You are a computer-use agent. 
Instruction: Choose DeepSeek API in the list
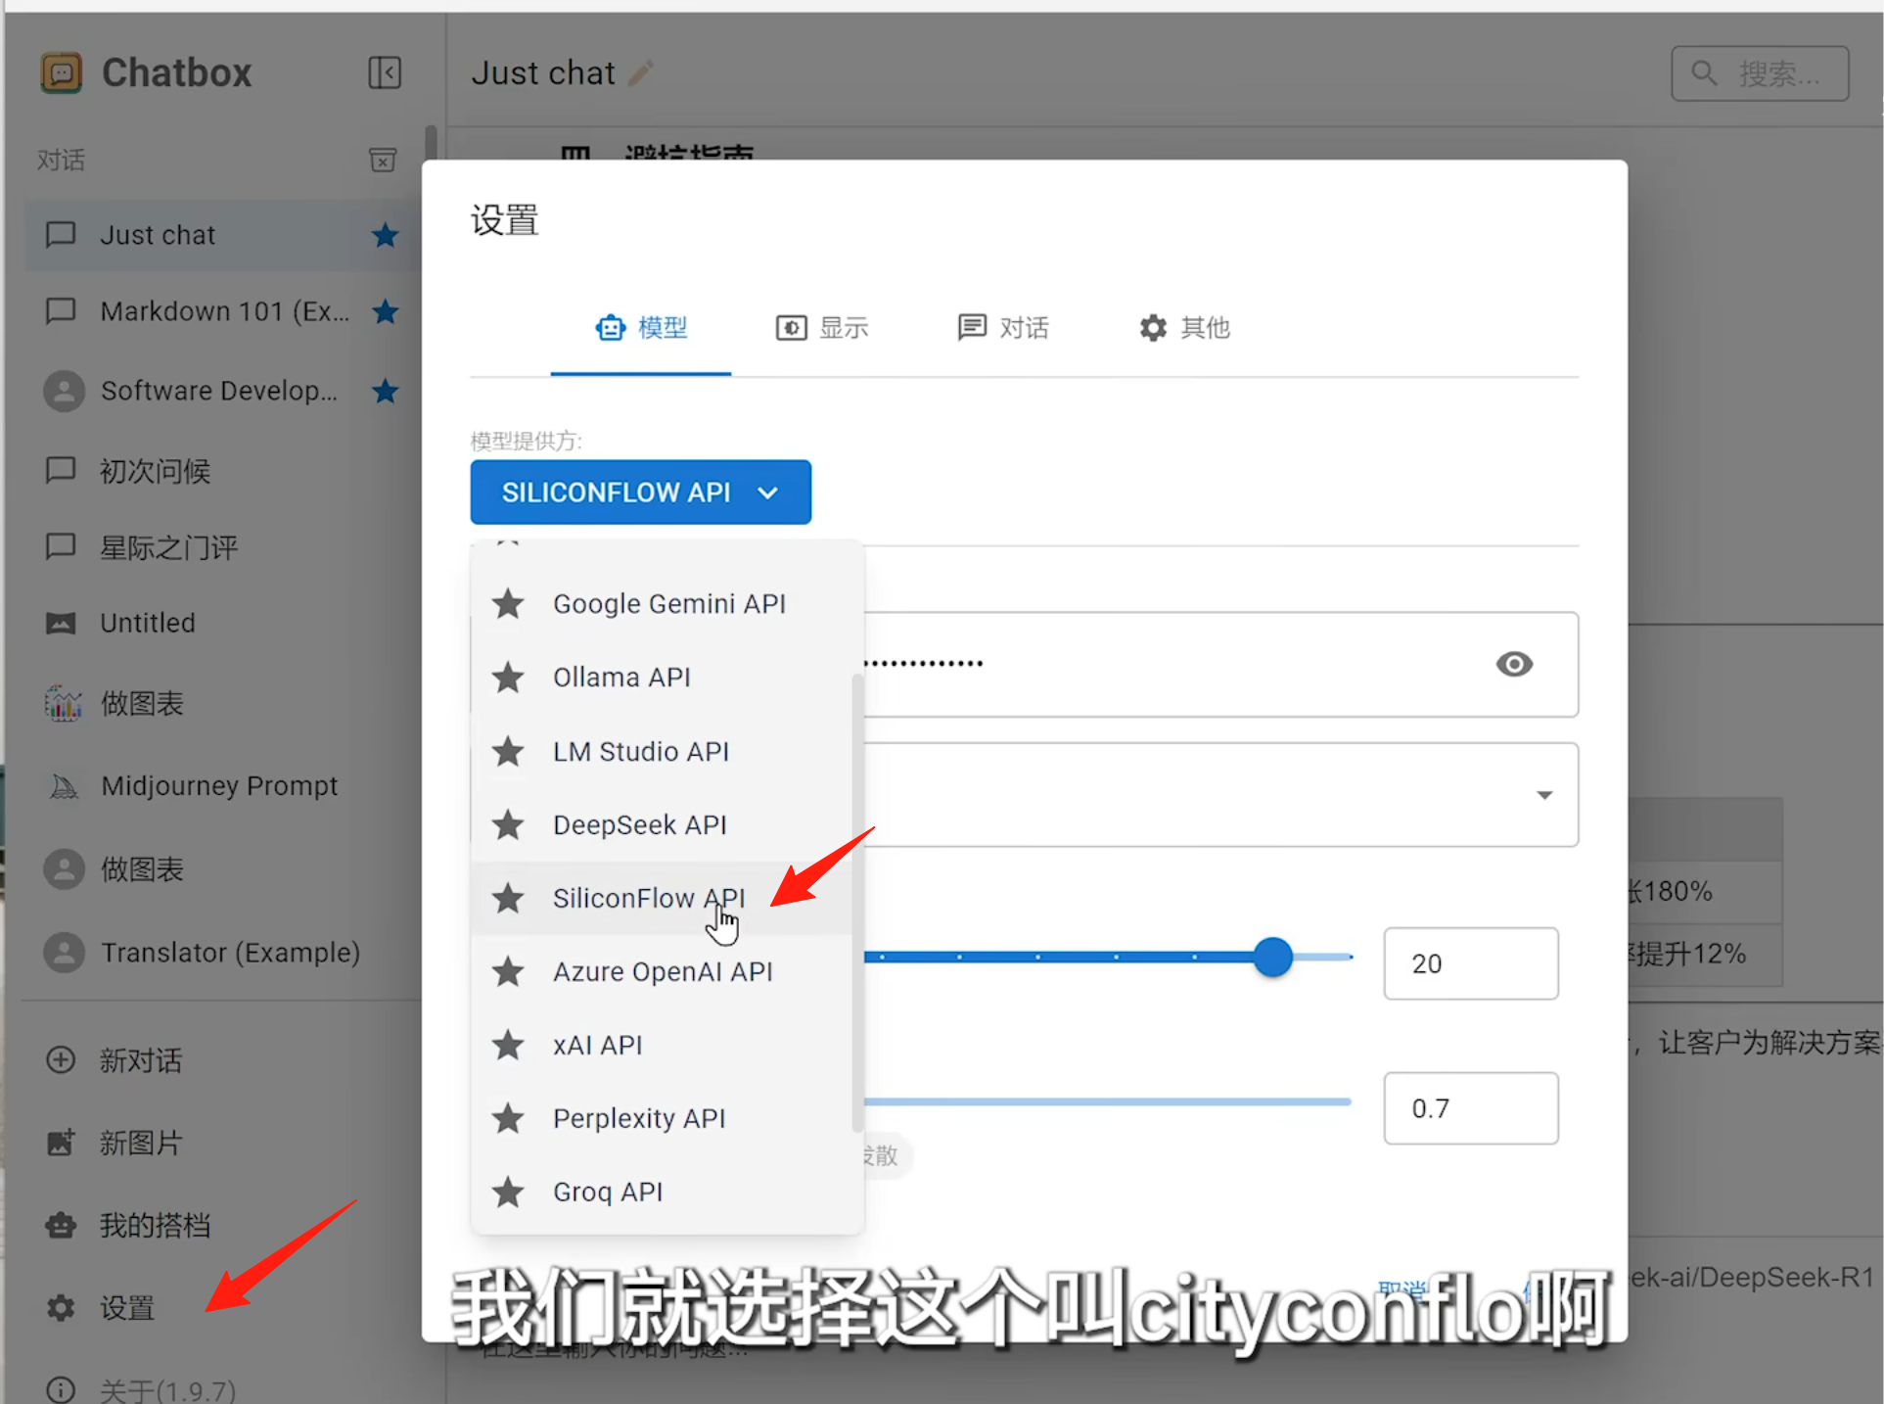pyautogui.click(x=639, y=824)
